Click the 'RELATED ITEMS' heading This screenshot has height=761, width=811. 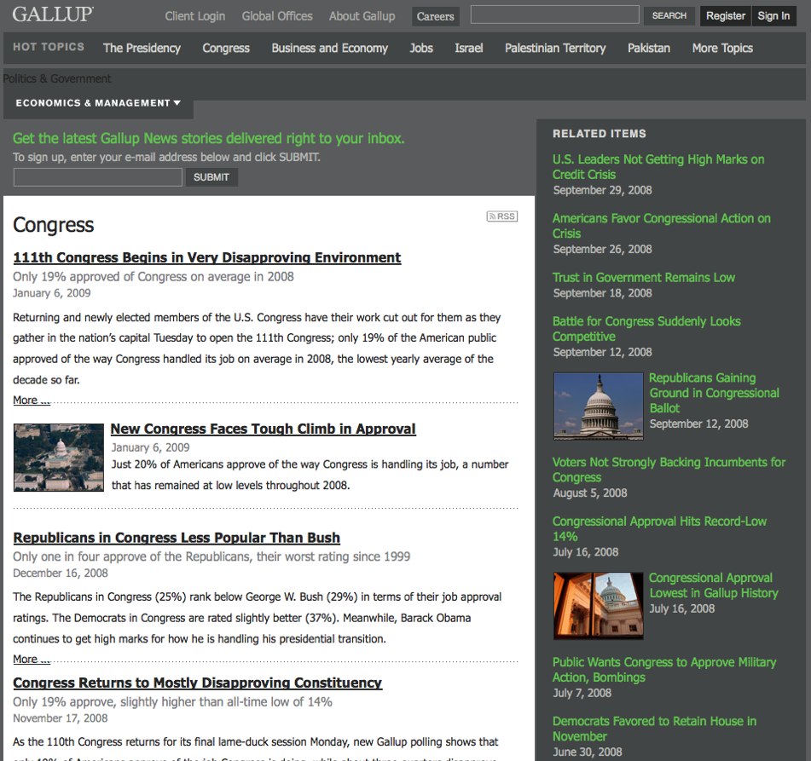[600, 134]
